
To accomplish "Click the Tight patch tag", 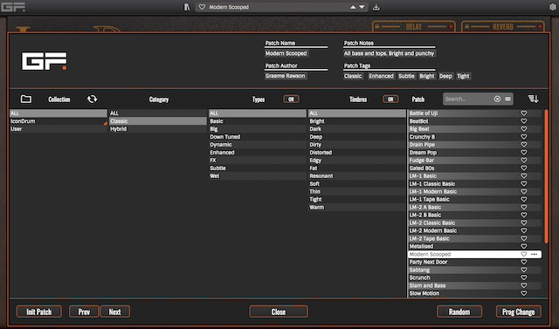I will [463, 76].
